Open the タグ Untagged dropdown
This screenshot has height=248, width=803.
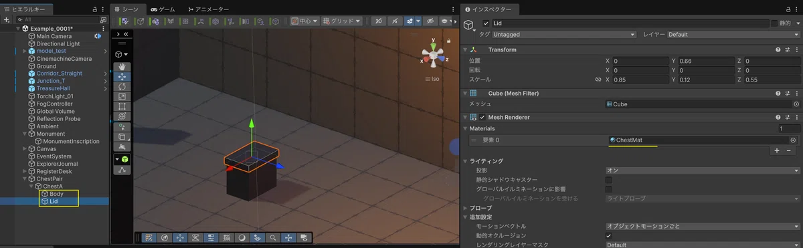pyautogui.click(x=564, y=34)
